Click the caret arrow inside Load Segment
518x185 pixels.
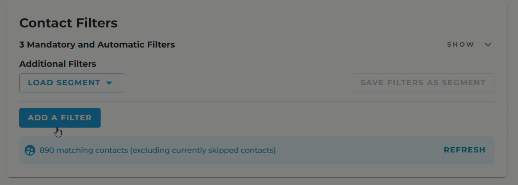(x=109, y=83)
